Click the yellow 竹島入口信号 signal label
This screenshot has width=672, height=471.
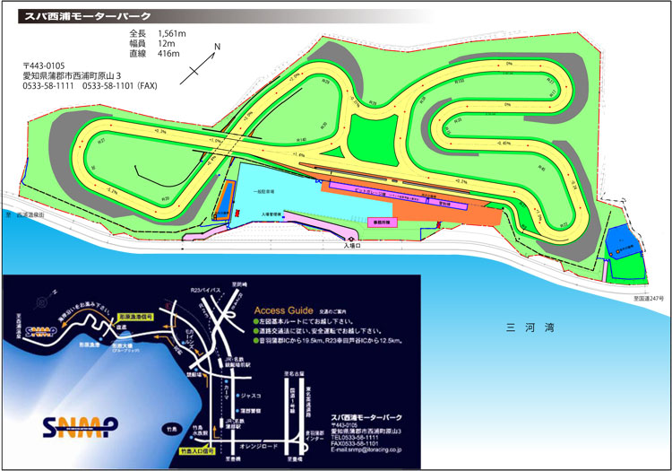[196, 451]
